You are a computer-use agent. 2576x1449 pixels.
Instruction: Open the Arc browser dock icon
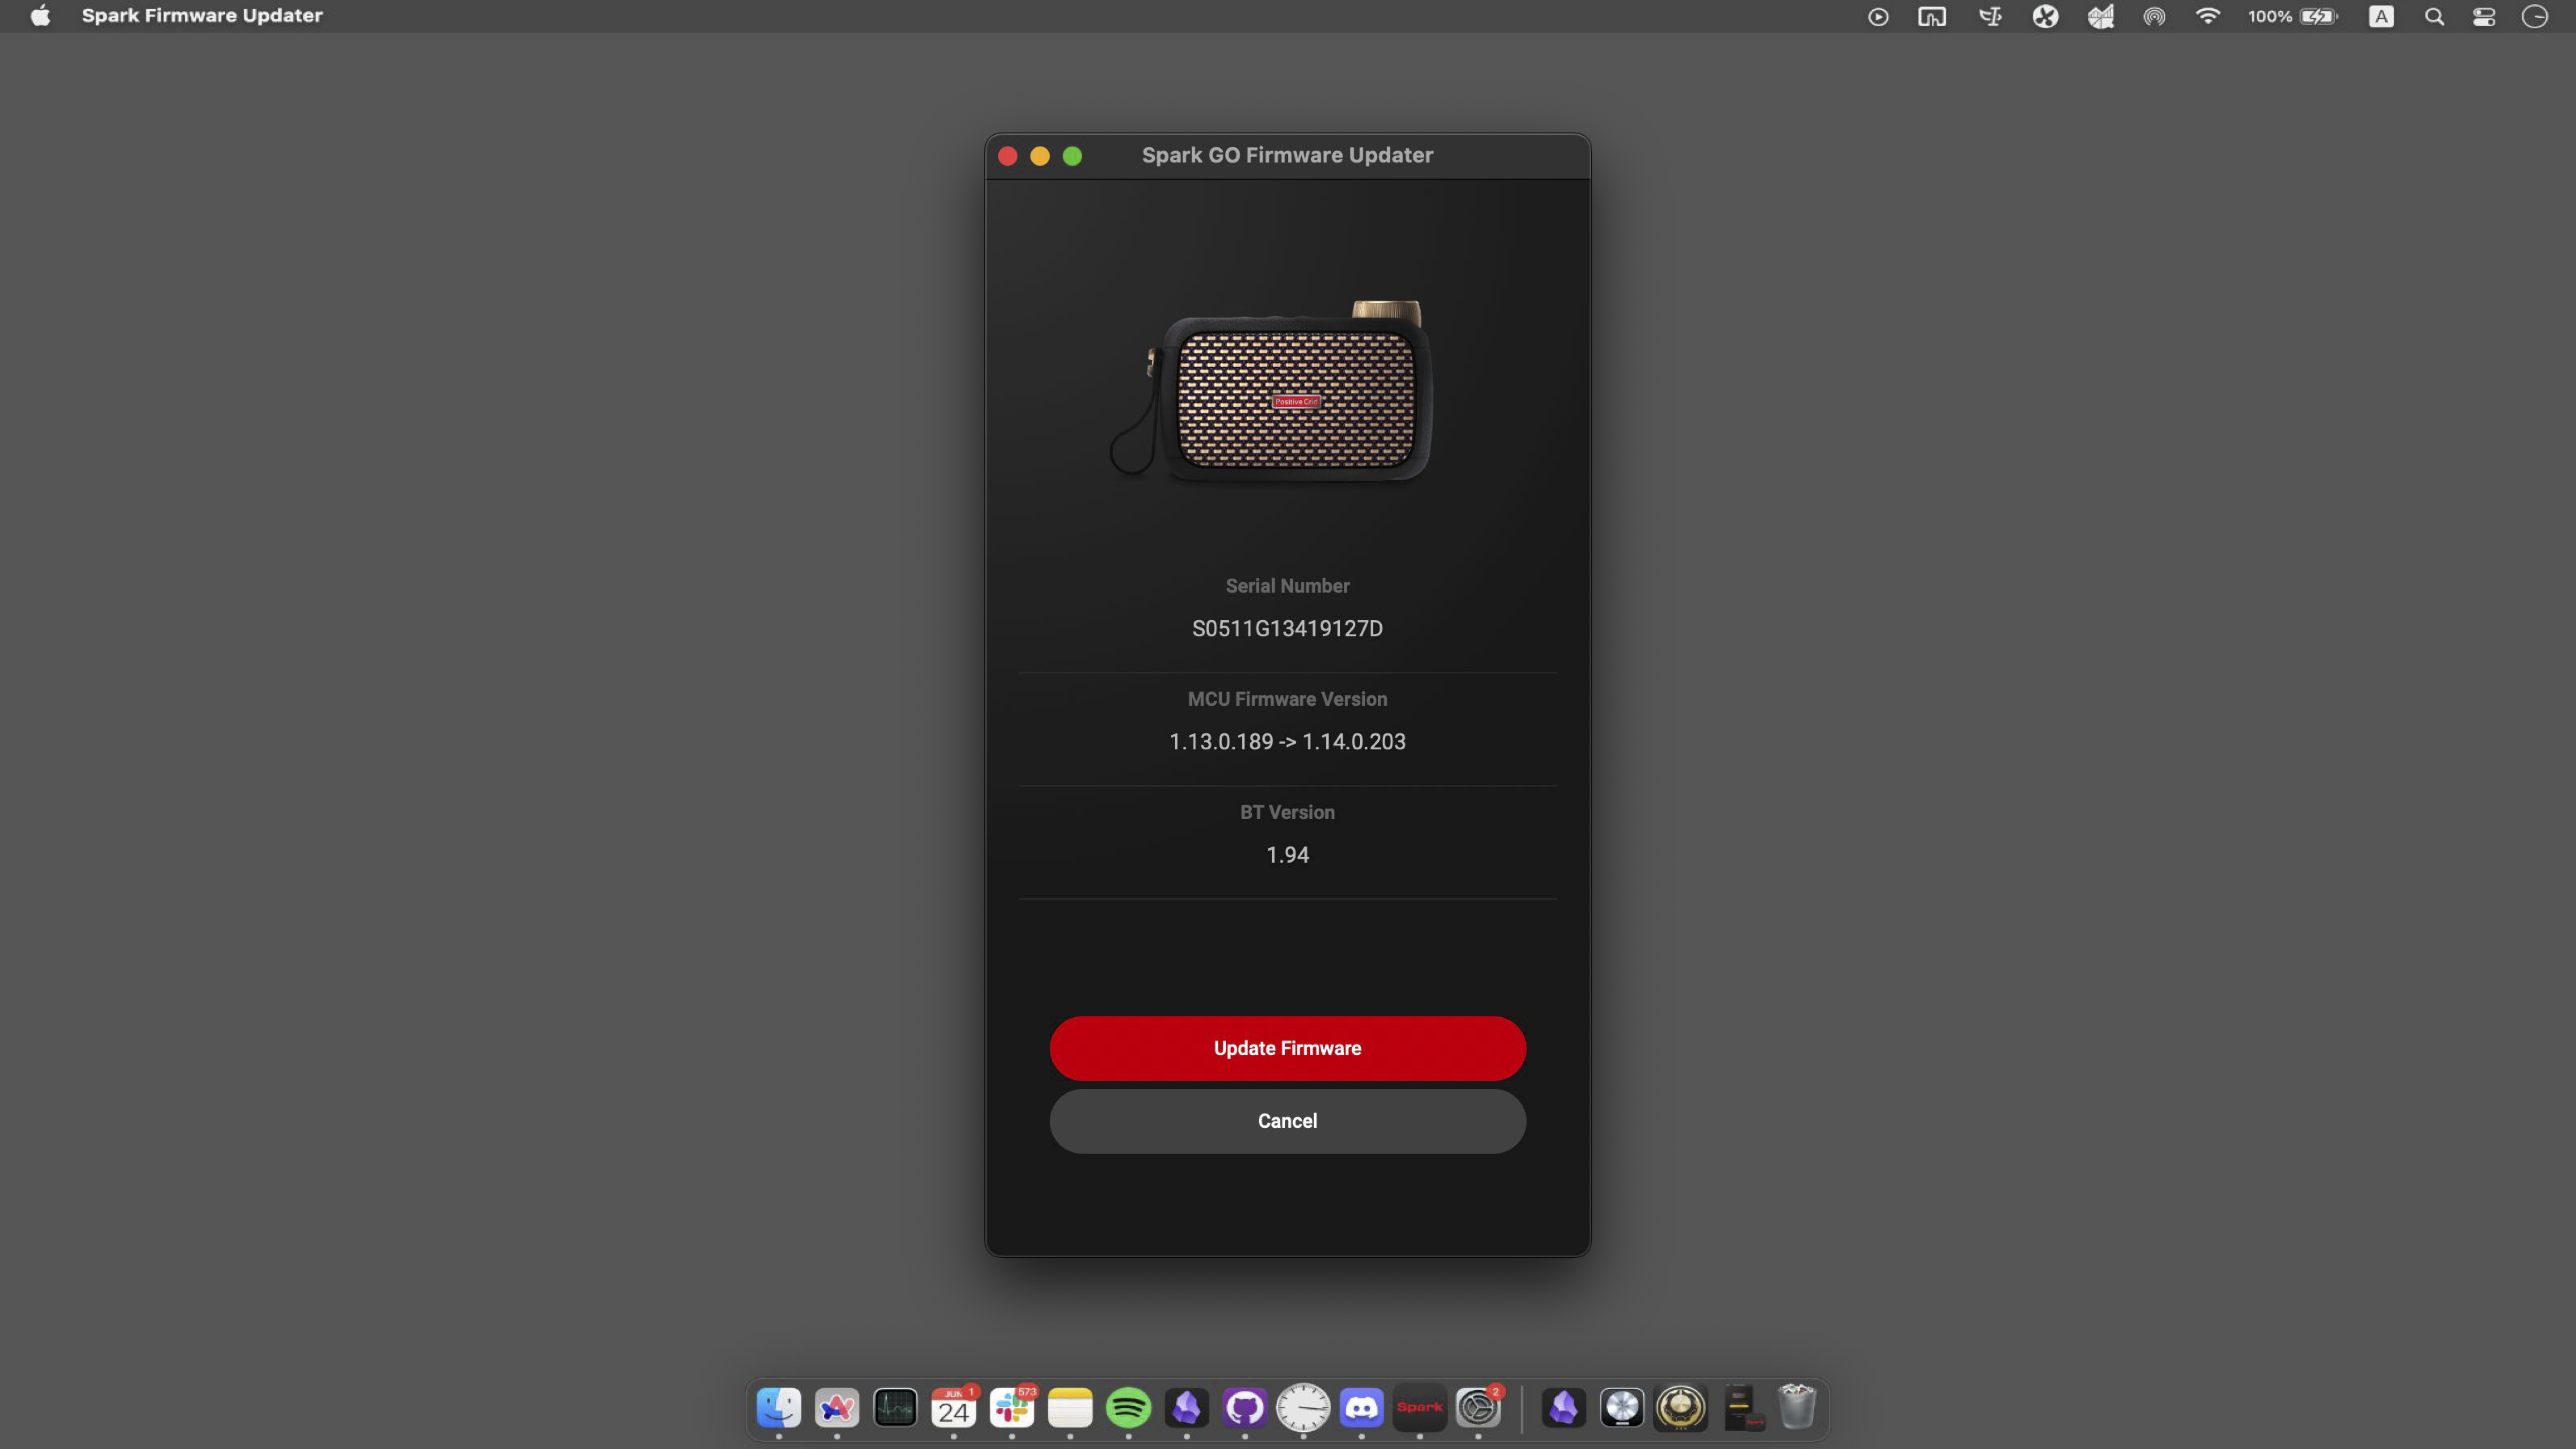[x=837, y=1408]
